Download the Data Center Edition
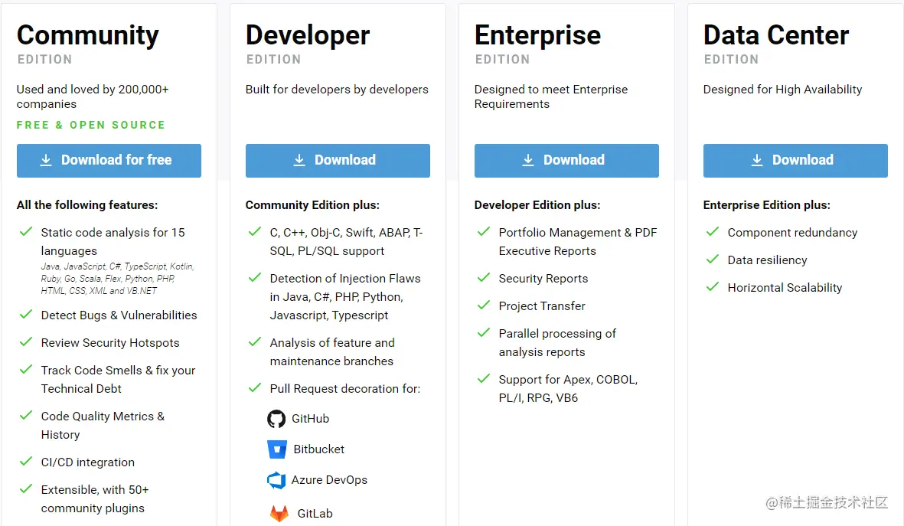This screenshot has height=526, width=904. (795, 160)
